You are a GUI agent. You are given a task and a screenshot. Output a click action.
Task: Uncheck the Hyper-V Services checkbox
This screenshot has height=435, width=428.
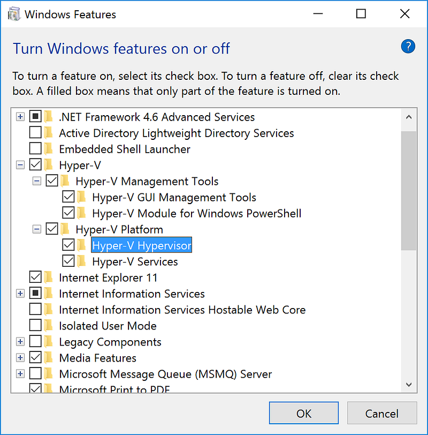(68, 261)
